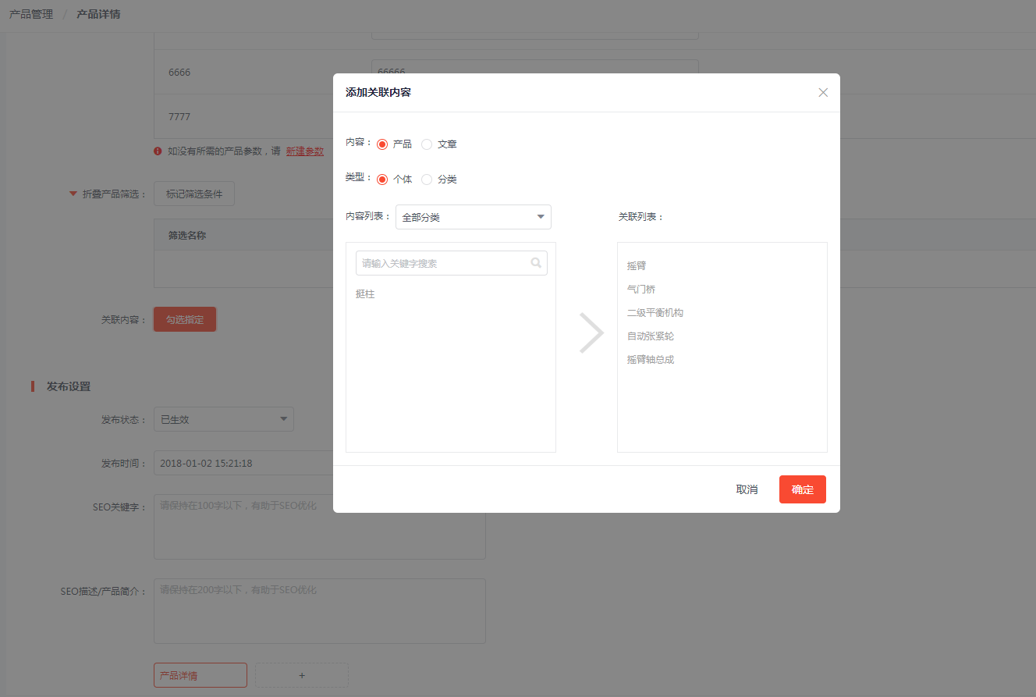1036x697 pixels.
Task: Select 摇臂轴总成 in the related list
Action: pos(651,360)
